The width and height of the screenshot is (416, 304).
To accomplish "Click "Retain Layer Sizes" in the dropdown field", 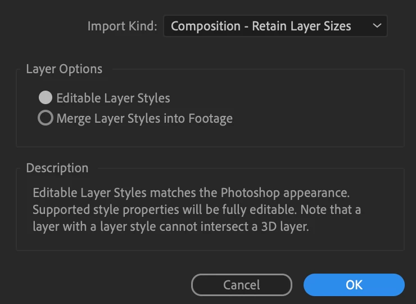I will (x=301, y=26).
